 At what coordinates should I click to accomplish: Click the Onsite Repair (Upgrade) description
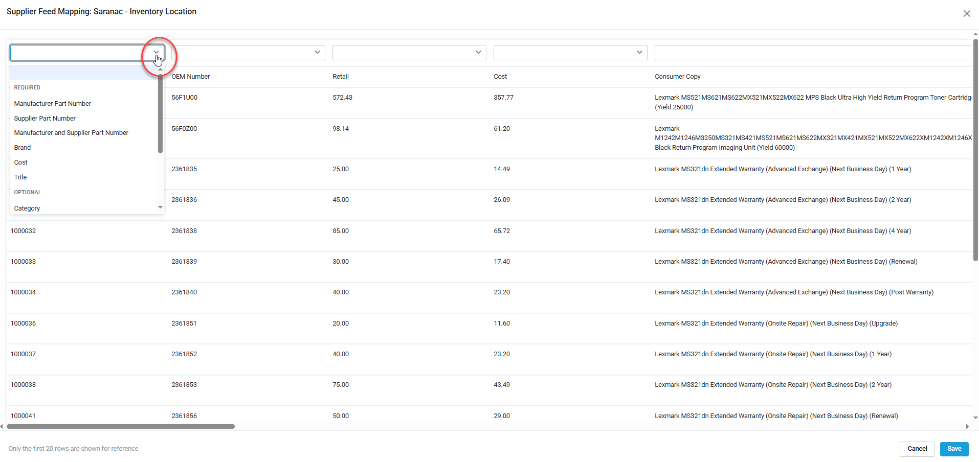[x=776, y=324]
